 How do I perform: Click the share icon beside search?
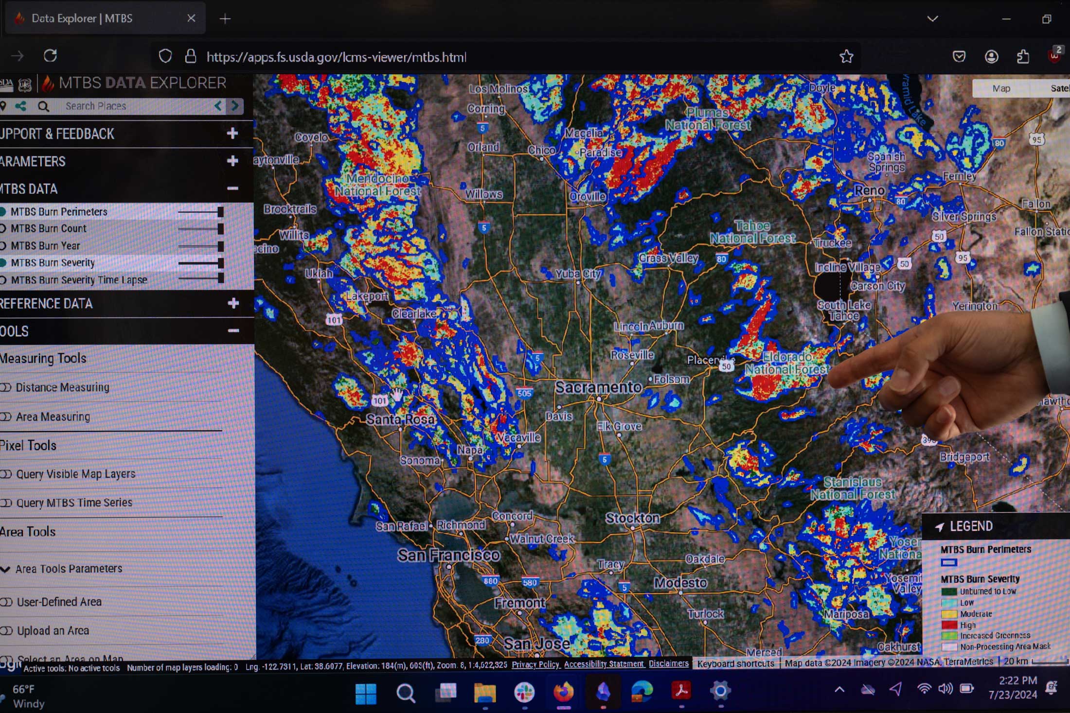coord(20,106)
